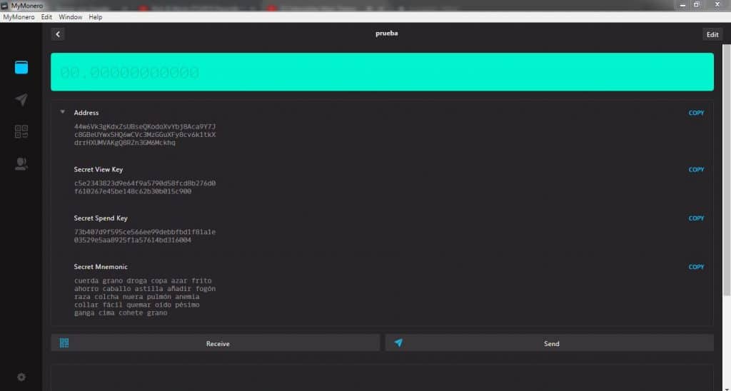
Task: Open the Send Monero sidebar icon
Action: coord(21,99)
